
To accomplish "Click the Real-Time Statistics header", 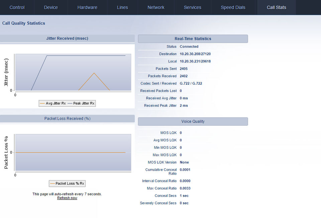I will click(193, 39).
